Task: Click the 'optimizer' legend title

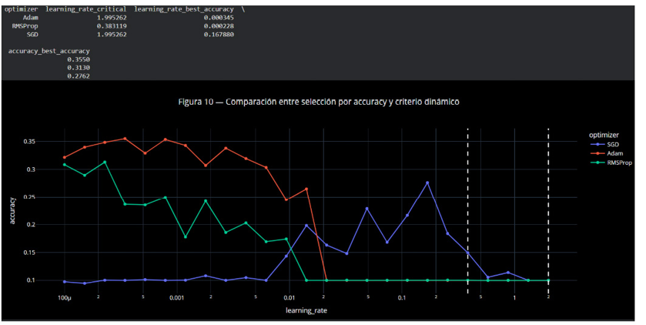Action: click(604, 135)
